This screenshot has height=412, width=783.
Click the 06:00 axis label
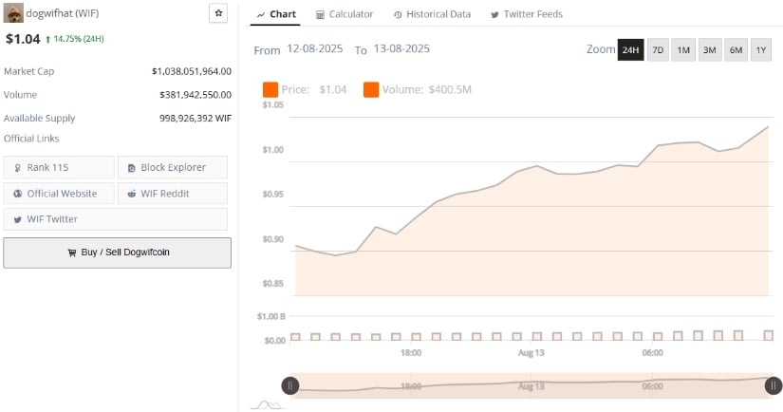(x=653, y=352)
